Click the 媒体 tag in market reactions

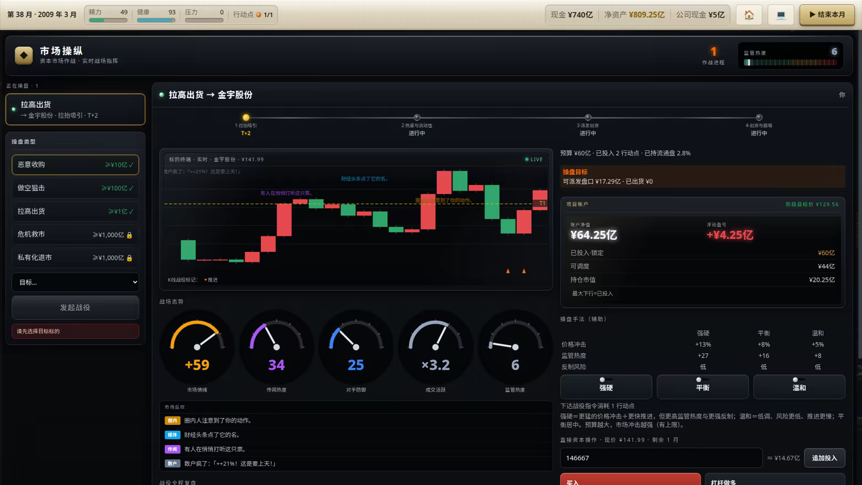(172, 435)
